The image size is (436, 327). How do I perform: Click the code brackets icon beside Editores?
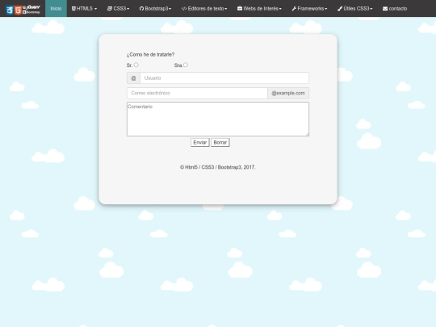[x=184, y=9]
